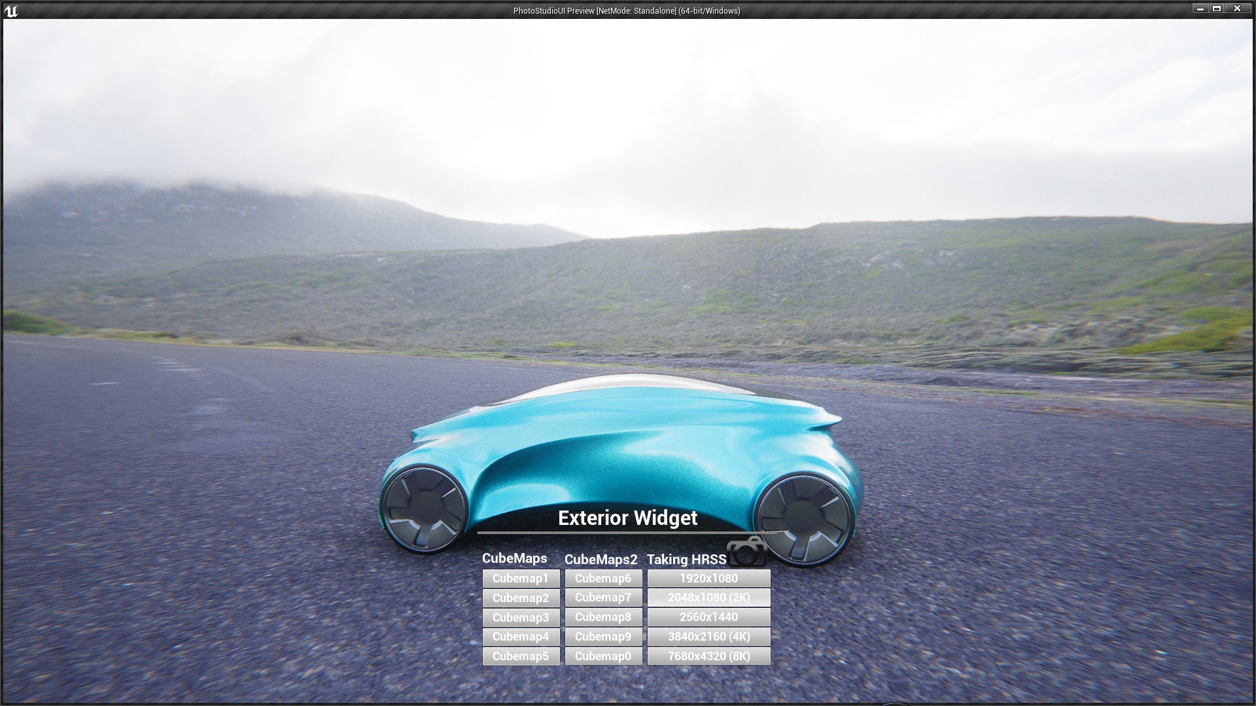Click the Unreal Engine logo icon
Viewport: 1256px width, 706px height.
point(11,10)
